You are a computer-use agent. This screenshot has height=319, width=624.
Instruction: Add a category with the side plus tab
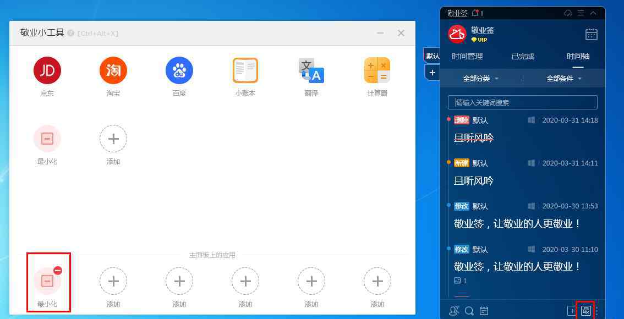click(x=432, y=73)
